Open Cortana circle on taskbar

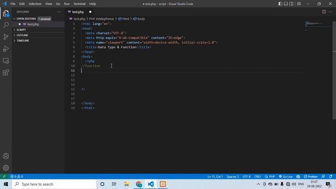pos(102,184)
